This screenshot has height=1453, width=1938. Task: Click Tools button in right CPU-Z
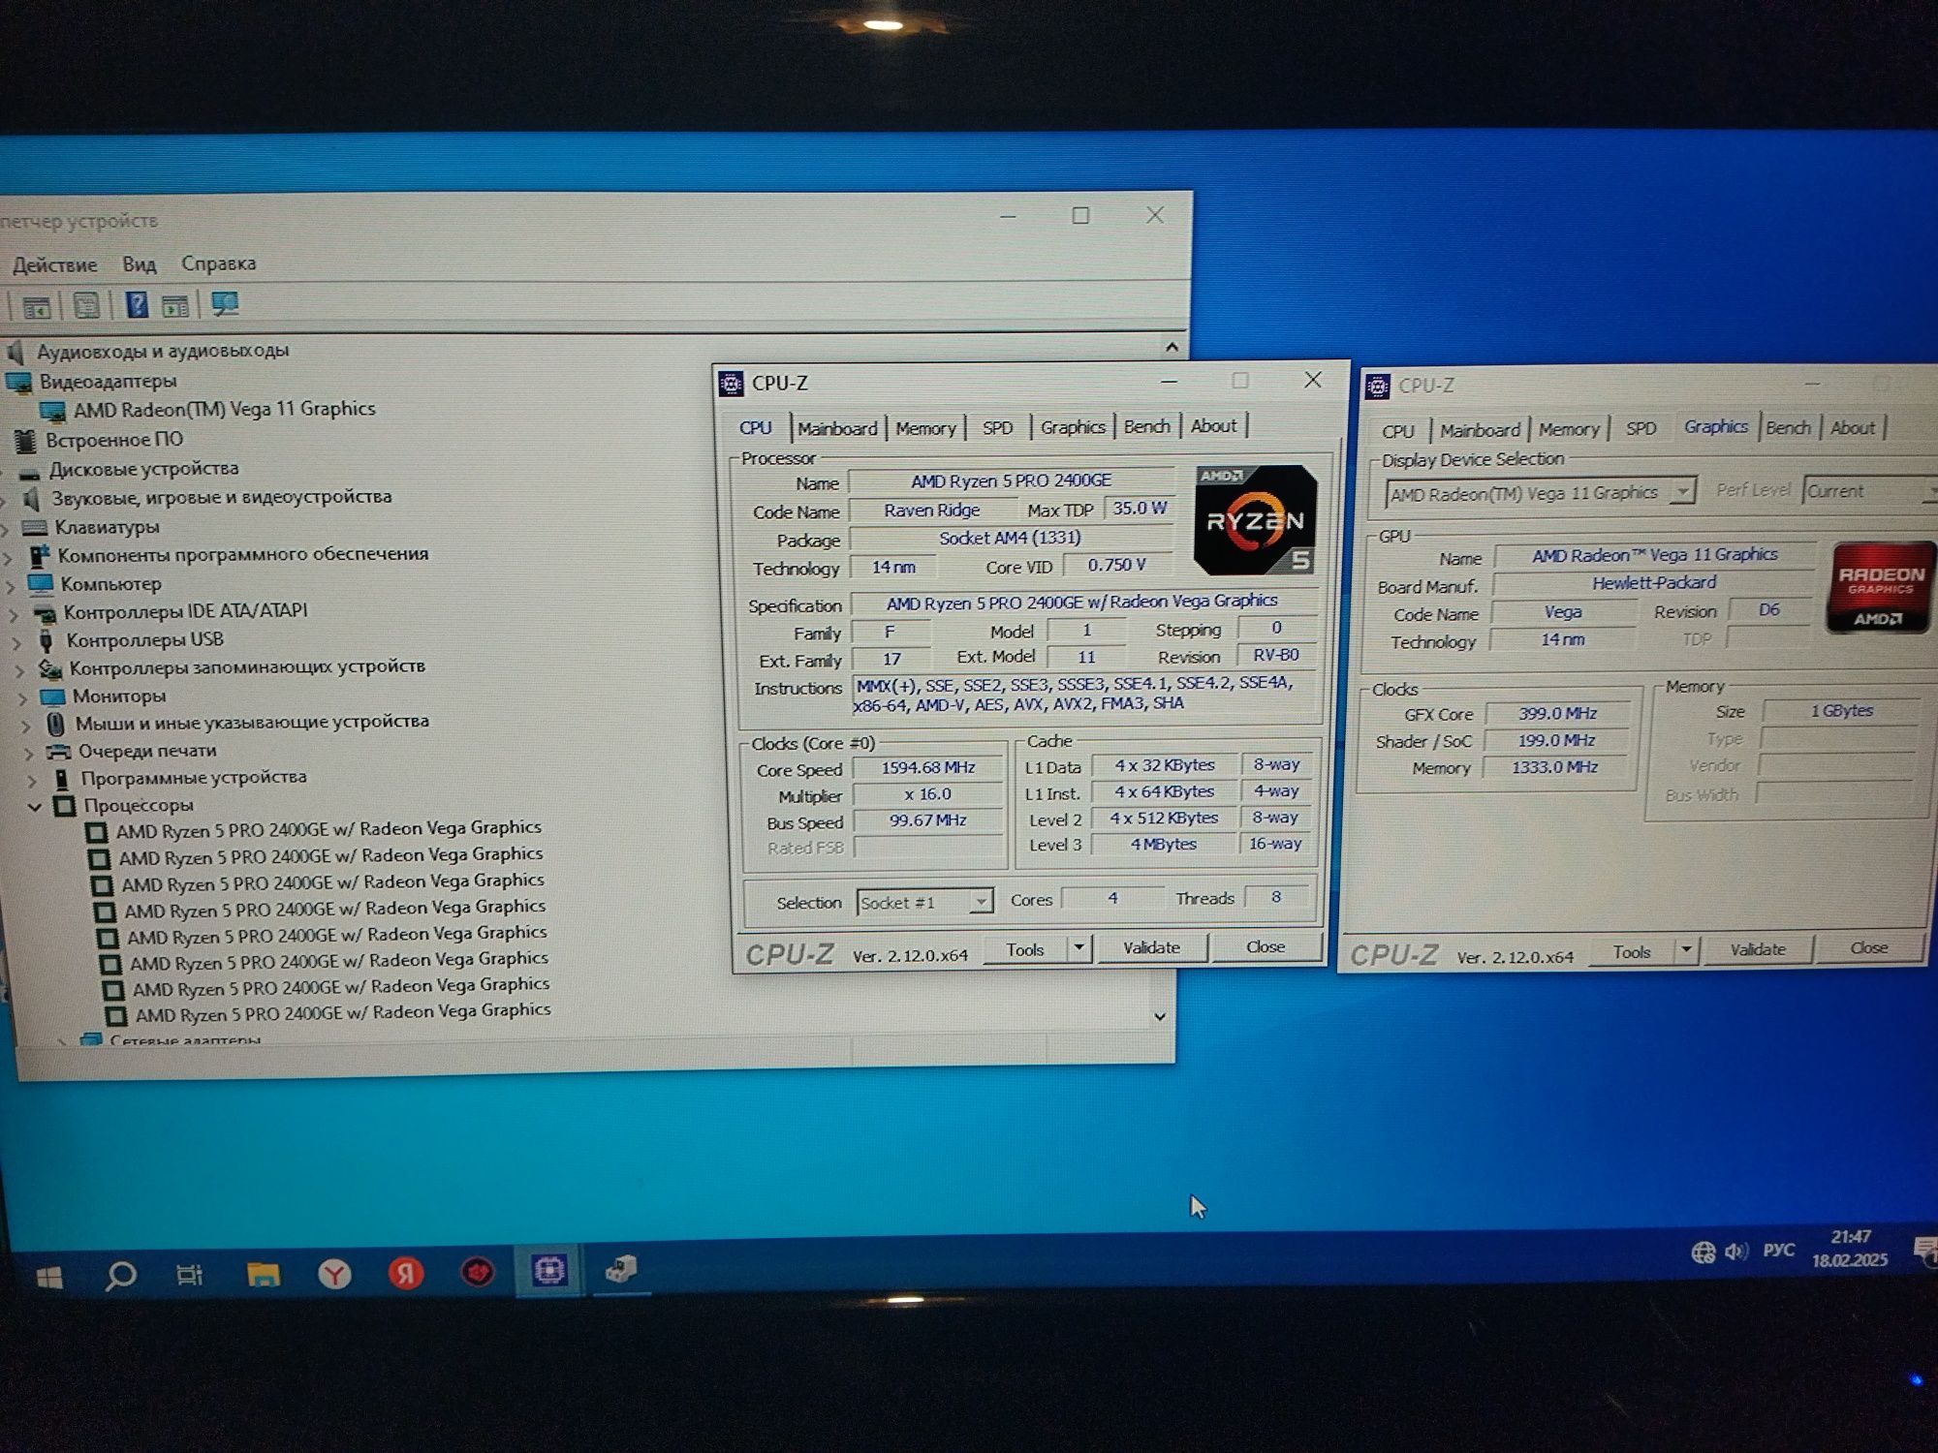(1632, 952)
